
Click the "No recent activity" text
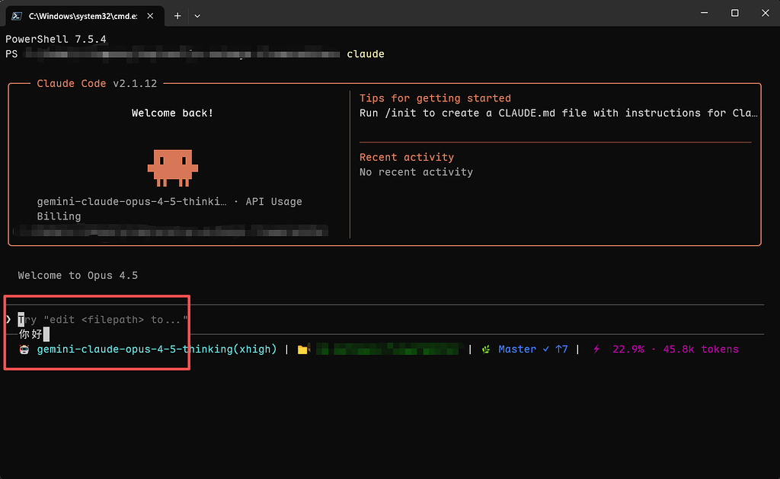(x=417, y=172)
